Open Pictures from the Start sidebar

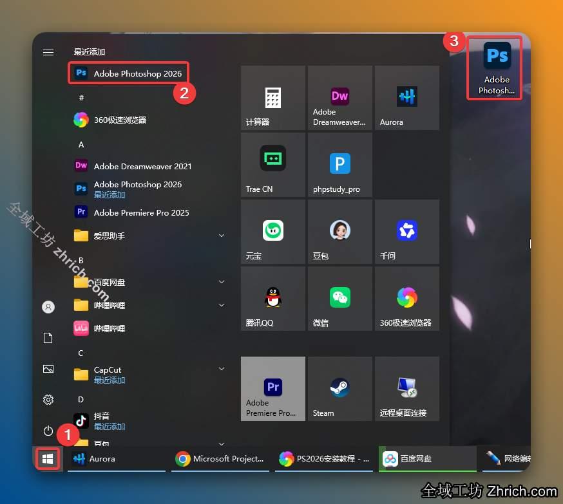[x=48, y=369]
